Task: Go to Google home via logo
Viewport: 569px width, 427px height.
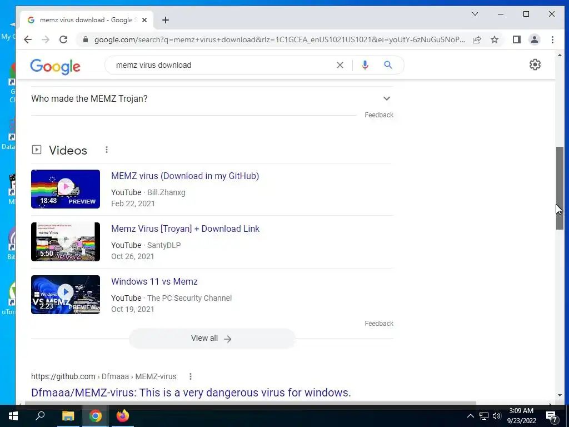Action: [x=55, y=67]
